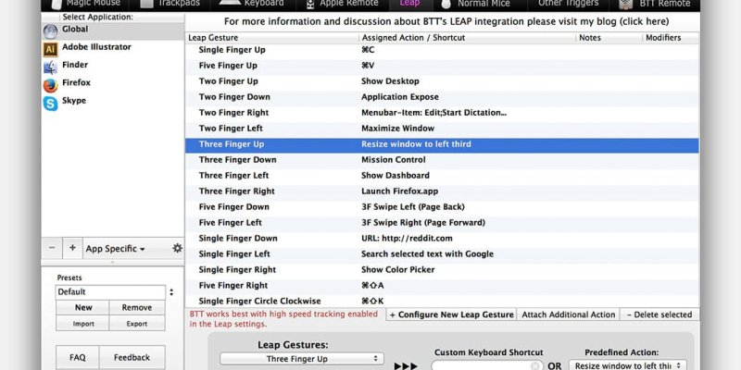Choose the Finder icon in the app list
The height and width of the screenshot is (370, 741).
point(50,67)
